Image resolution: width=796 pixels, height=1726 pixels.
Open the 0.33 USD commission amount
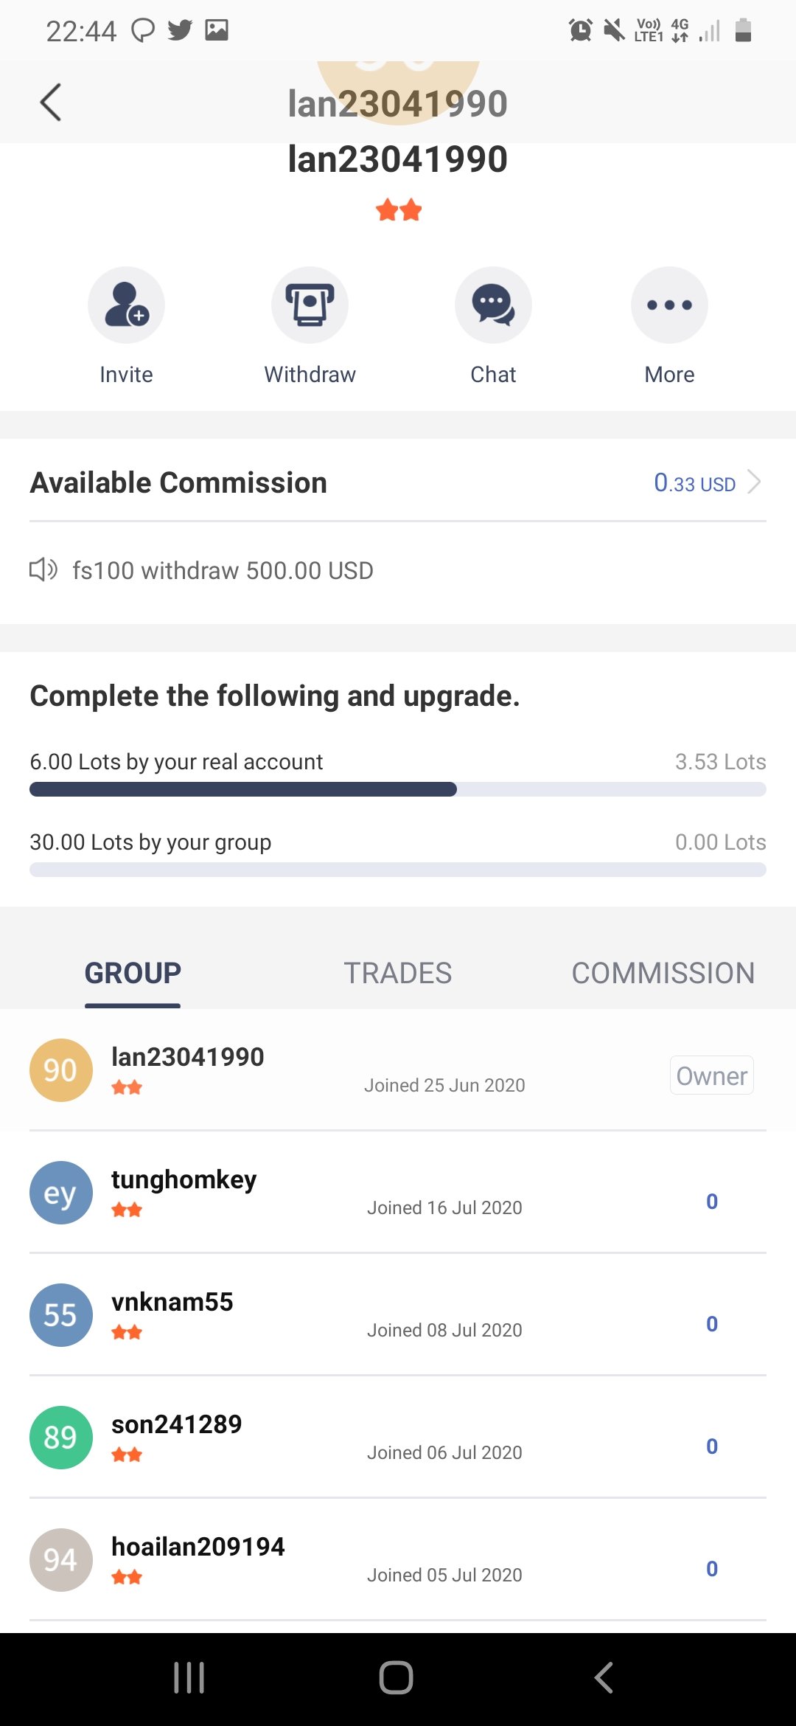point(694,482)
